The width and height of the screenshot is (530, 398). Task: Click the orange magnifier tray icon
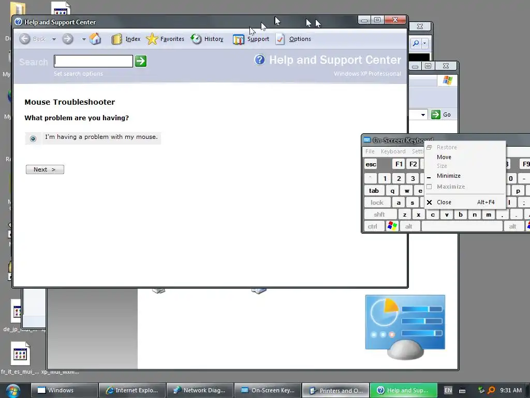click(492, 390)
